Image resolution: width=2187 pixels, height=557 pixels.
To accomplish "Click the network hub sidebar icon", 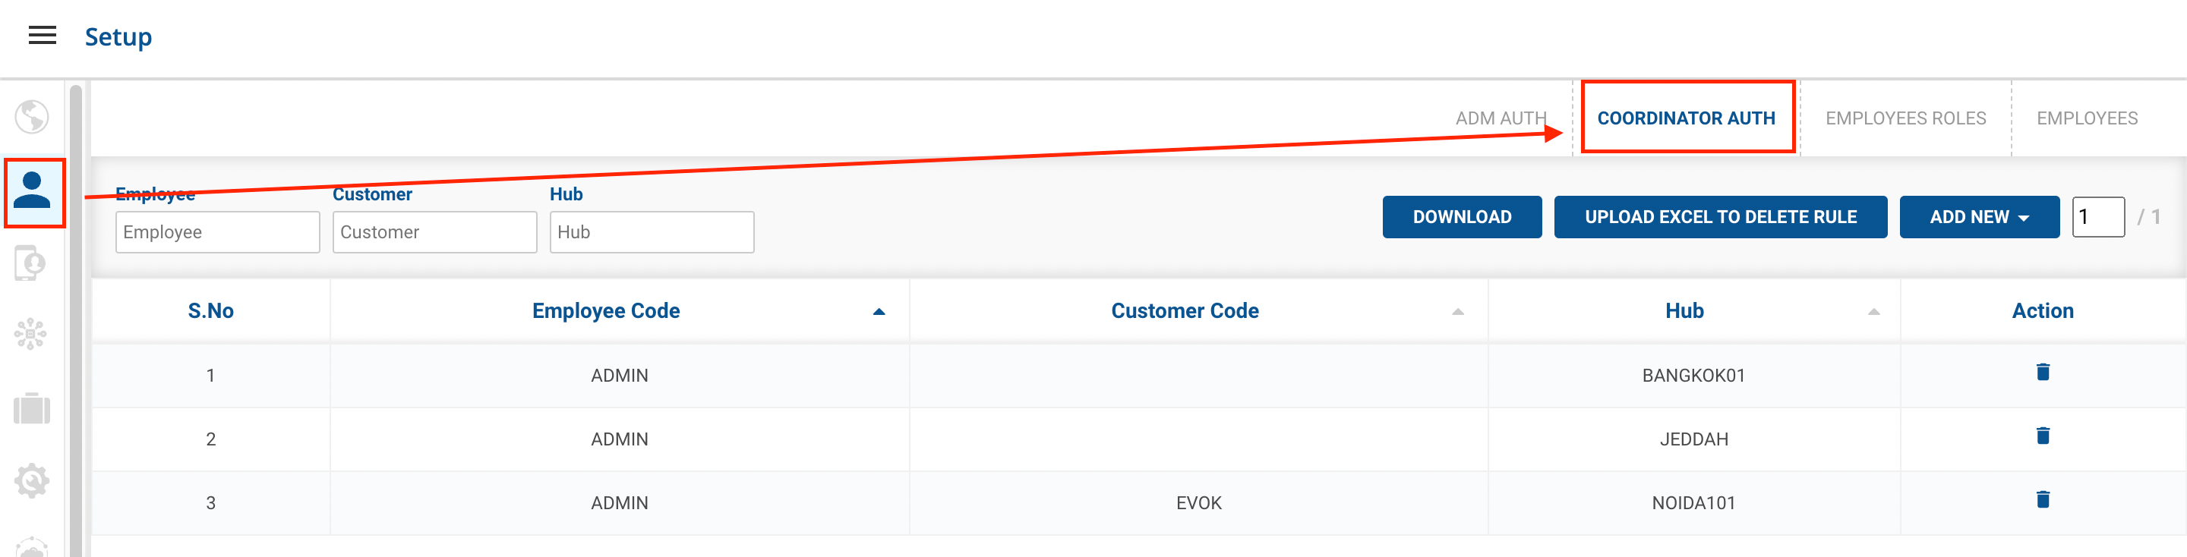I will tap(30, 334).
